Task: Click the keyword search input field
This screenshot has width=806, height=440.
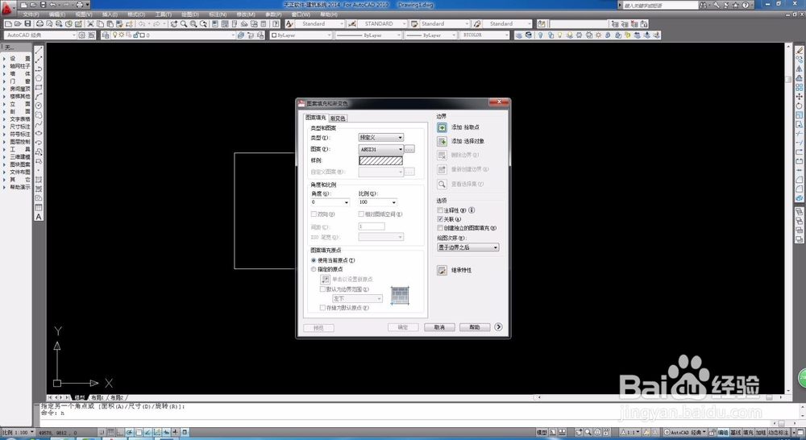Action: coord(659,5)
